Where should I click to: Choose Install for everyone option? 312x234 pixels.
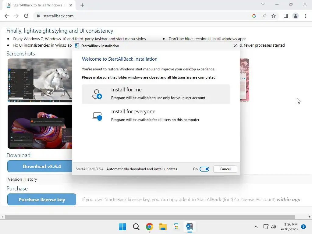point(156,116)
